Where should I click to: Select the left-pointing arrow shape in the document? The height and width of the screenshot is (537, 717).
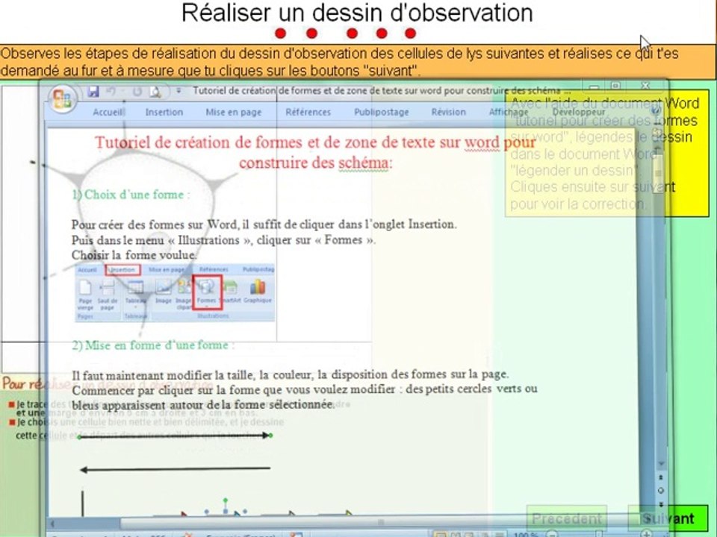(x=175, y=469)
